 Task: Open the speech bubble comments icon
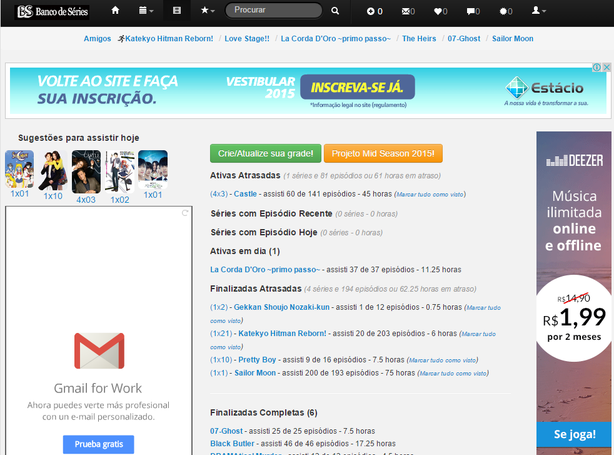point(473,11)
